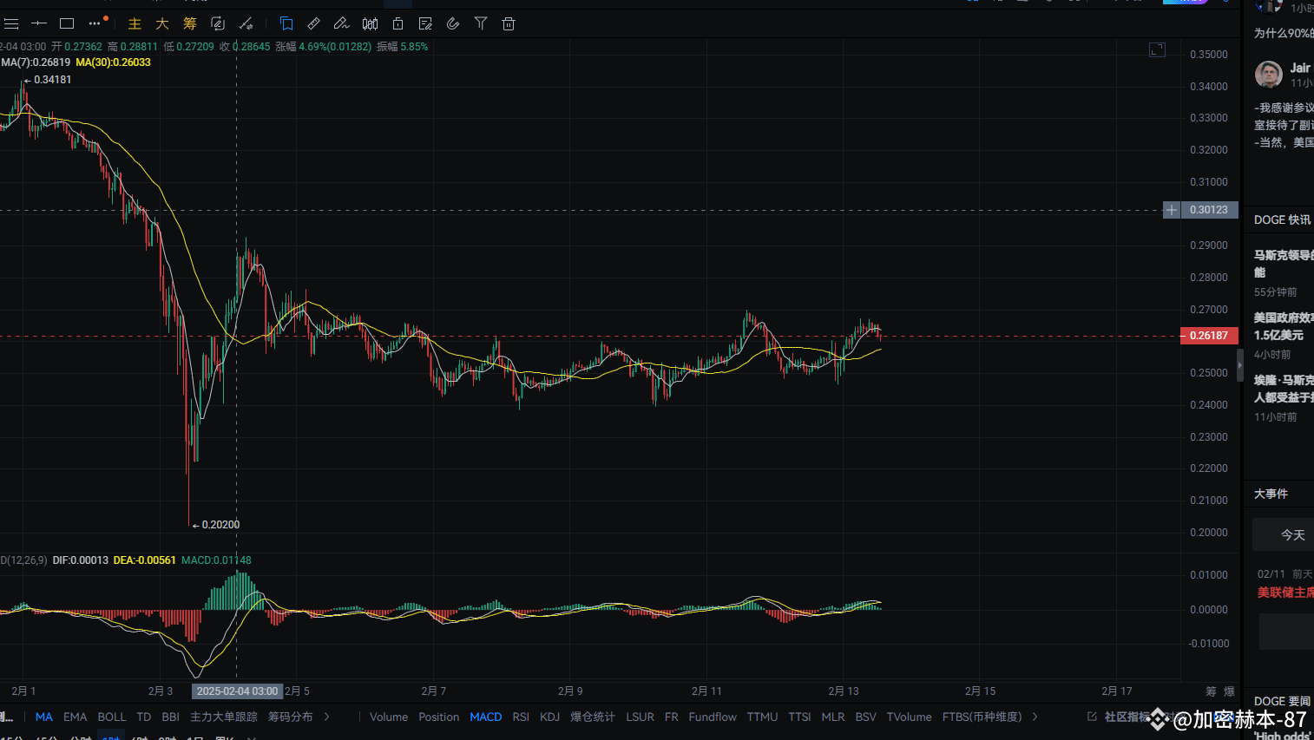Open the hamburger menu
The width and height of the screenshot is (1314, 740).
11,23
